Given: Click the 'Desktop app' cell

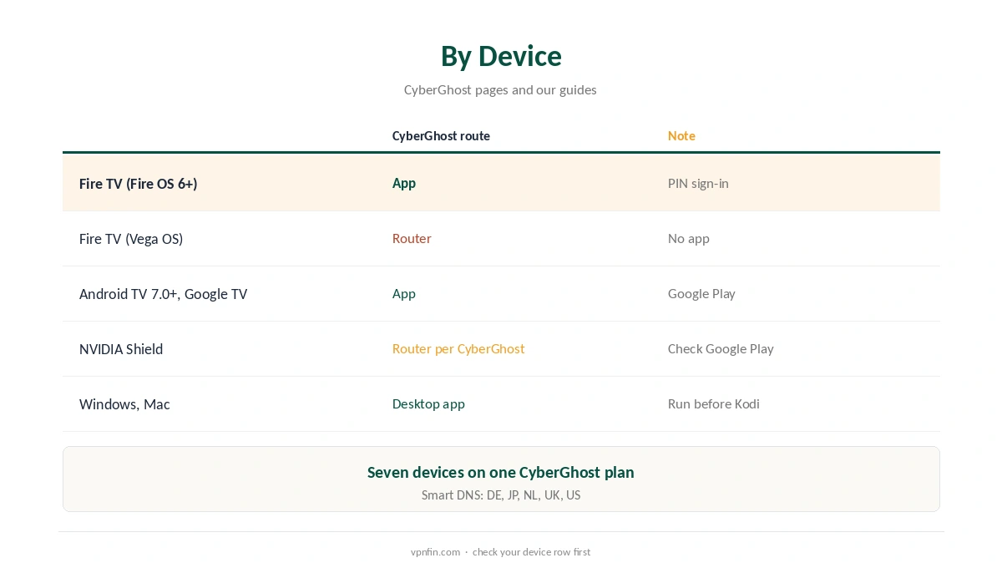Looking at the screenshot, I should pyautogui.click(x=428, y=403).
